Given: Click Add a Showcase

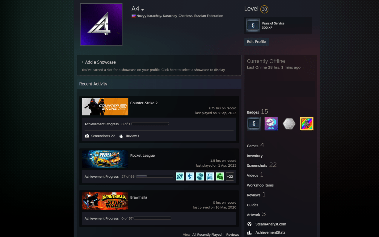Looking at the screenshot, I should click(99, 62).
